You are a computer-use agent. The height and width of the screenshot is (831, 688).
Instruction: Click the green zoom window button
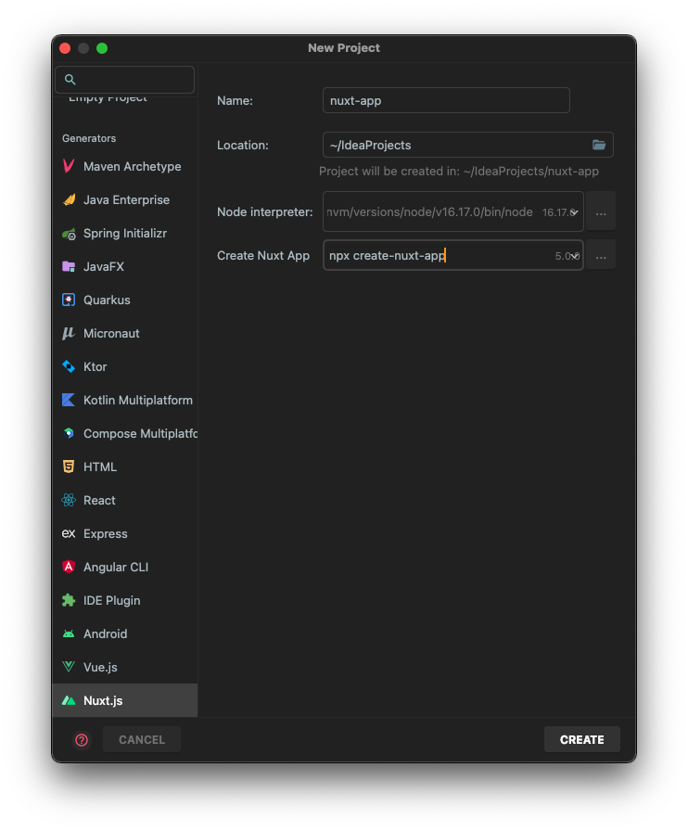point(102,48)
